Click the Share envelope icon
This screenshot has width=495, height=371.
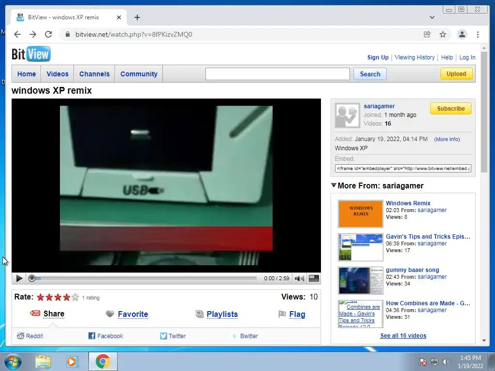click(35, 313)
